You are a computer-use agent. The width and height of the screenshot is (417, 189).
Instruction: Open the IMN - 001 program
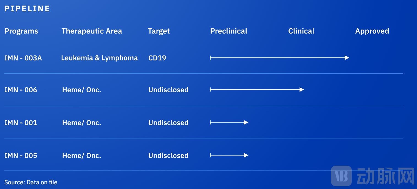(x=21, y=123)
